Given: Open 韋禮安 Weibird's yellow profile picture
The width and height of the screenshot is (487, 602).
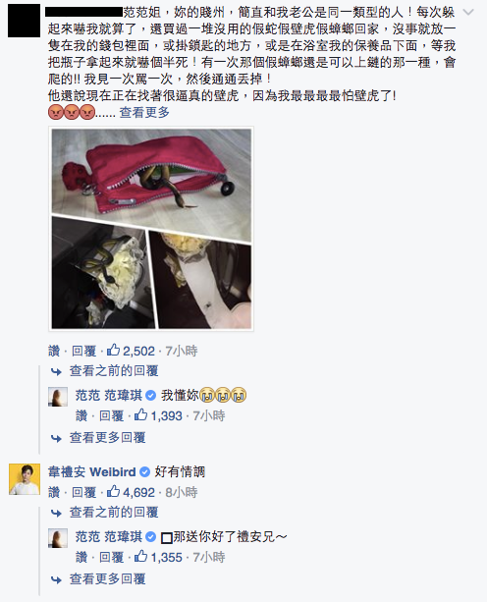Looking at the screenshot, I should click(25, 479).
